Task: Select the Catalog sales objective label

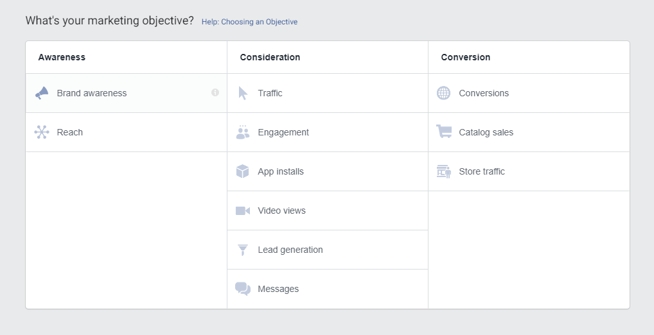Action: (x=486, y=132)
